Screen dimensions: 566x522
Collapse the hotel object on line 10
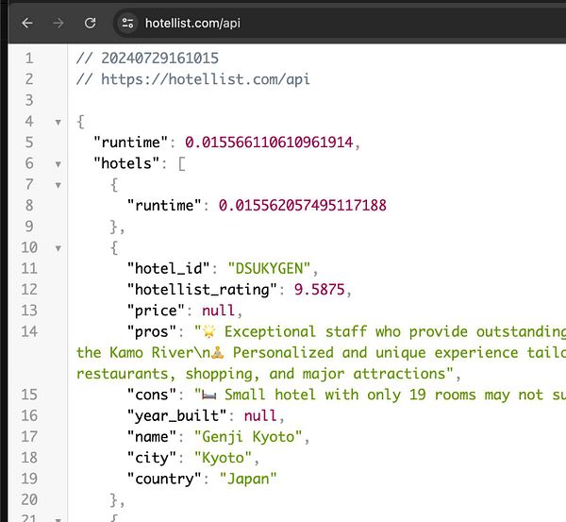point(58,247)
